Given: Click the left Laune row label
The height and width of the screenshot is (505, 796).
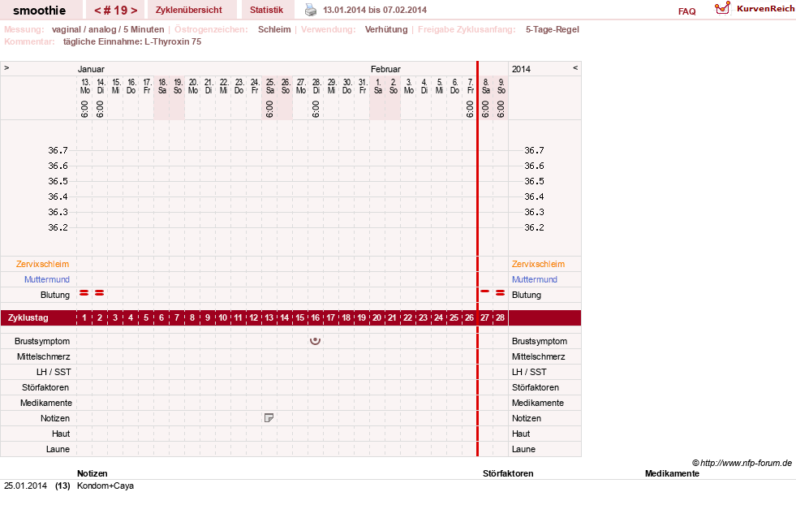Looking at the screenshot, I should coord(58,449).
